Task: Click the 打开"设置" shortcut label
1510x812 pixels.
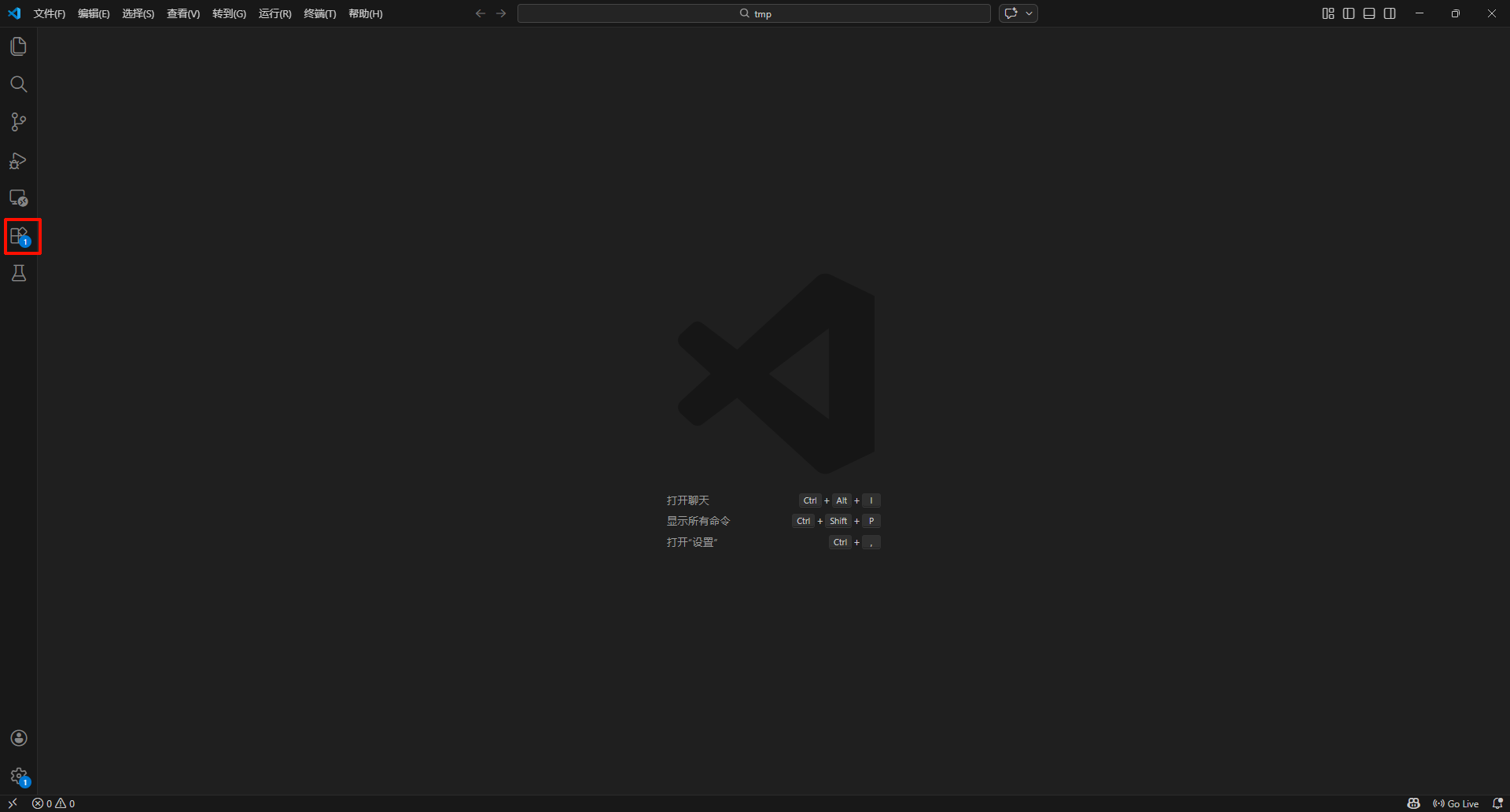Action: click(x=692, y=542)
